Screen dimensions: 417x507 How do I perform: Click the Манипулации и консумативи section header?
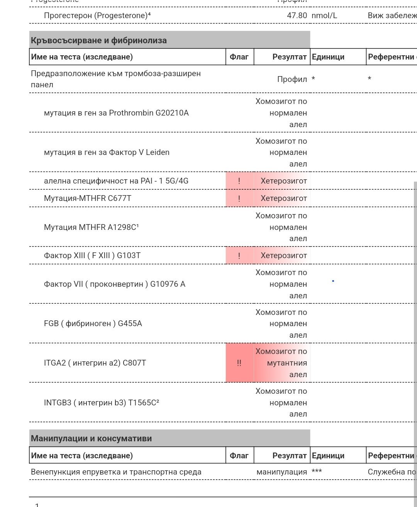click(x=92, y=439)
